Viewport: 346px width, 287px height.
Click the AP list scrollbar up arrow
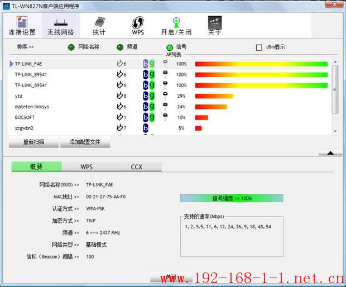tap(335, 61)
